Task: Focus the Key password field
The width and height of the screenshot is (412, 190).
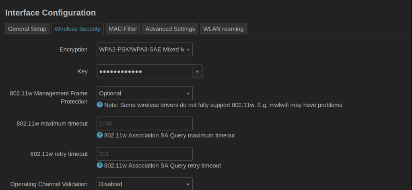Action: (x=144, y=72)
